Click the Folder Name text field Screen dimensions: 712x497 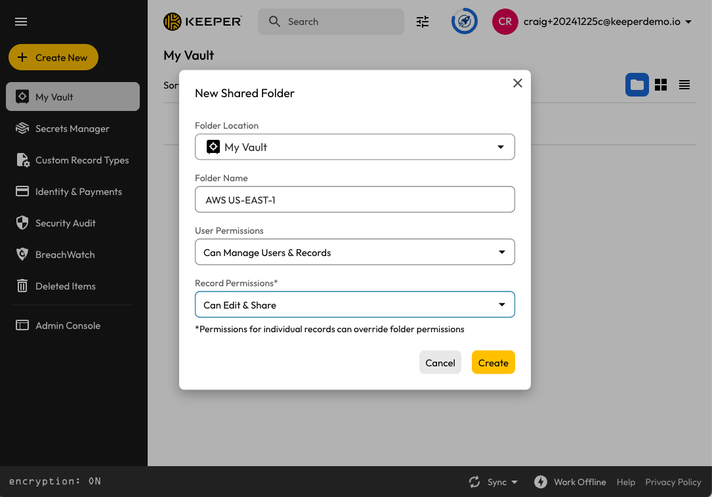[x=354, y=200]
